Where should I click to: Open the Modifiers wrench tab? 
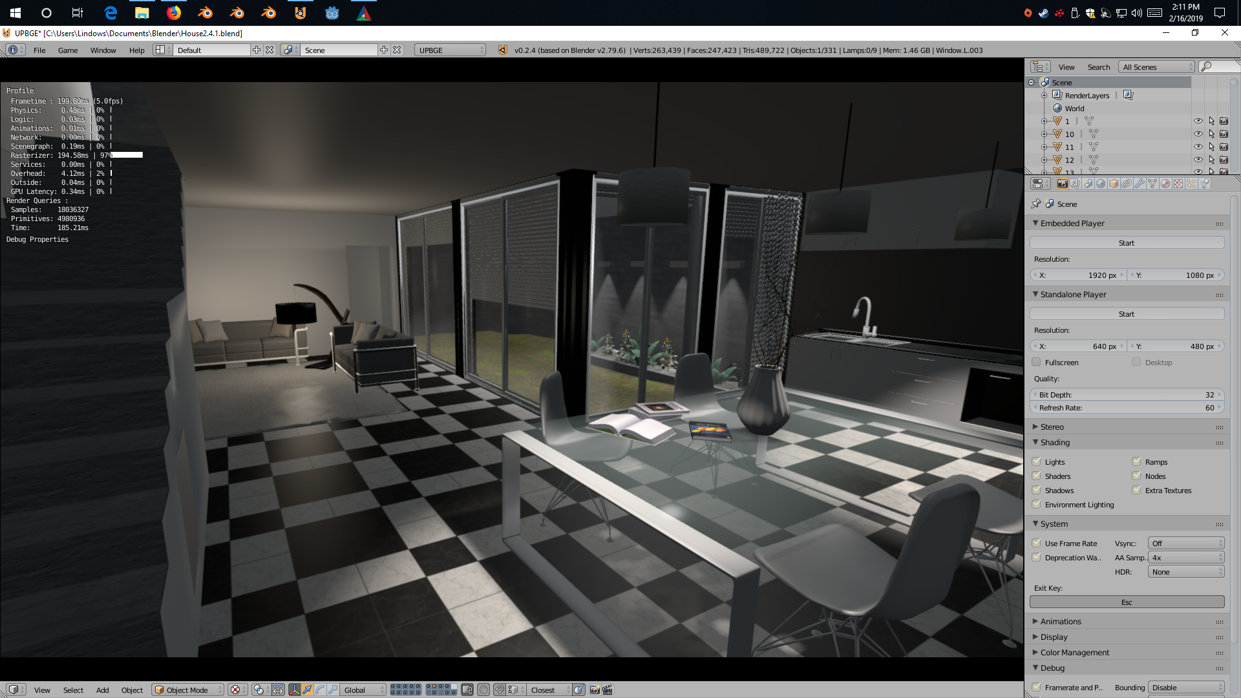1140,184
